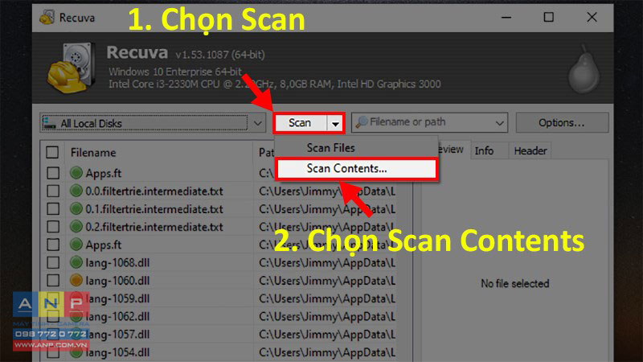Viewport: 643px width, 362px height.
Task: Tick the checkbox for 0.2.filtertrie.intermediate.txt
Action: pos(53,227)
